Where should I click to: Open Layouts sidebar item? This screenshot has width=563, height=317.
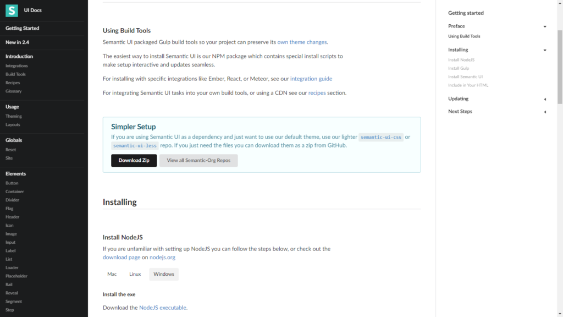(x=13, y=125)
